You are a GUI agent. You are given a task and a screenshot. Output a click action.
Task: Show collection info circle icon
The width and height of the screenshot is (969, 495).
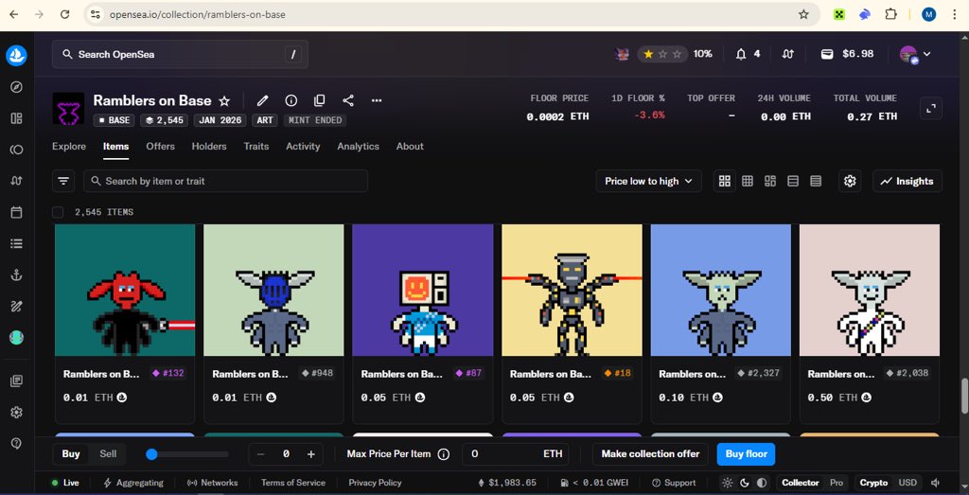[291, 100]
